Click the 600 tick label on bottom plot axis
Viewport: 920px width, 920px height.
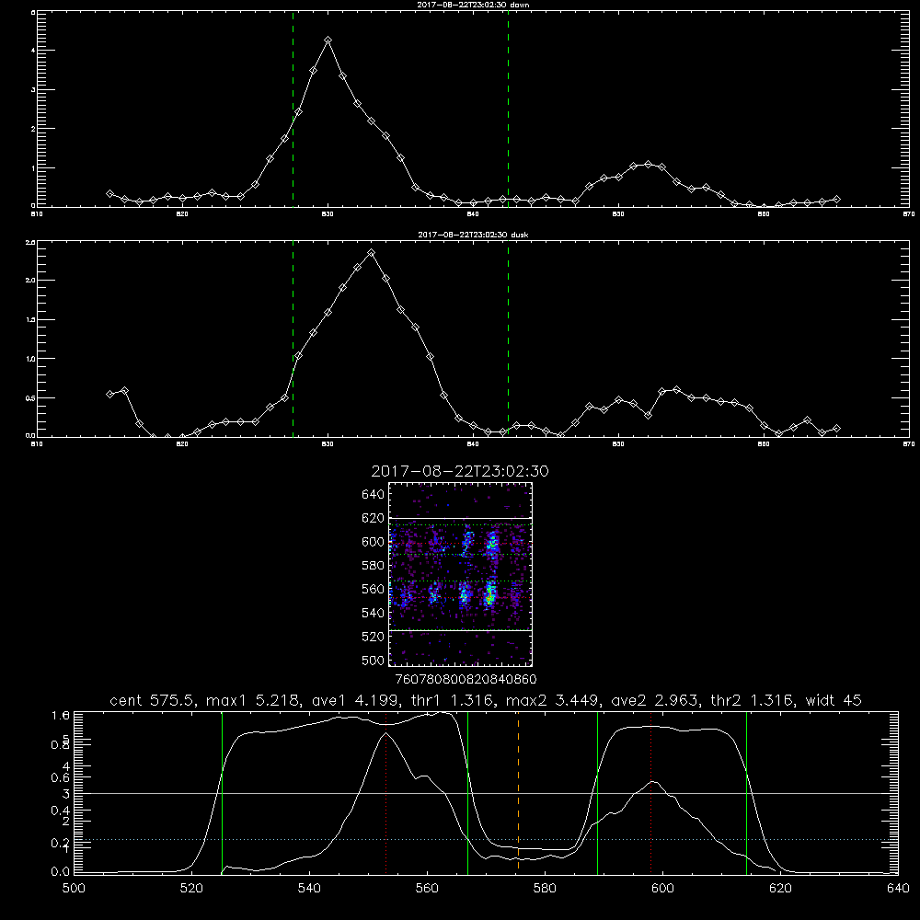662,889
